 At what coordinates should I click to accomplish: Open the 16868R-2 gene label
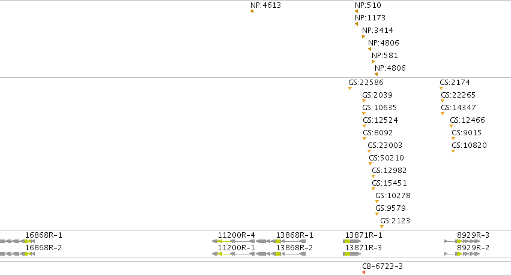coord(44,248)
